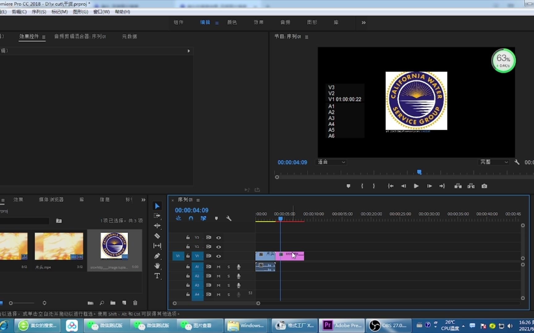The width and height of the screenshot is (534, 333).
Task: Select the Slip tool
Action: pyautogui.click(x=157, y=246)
